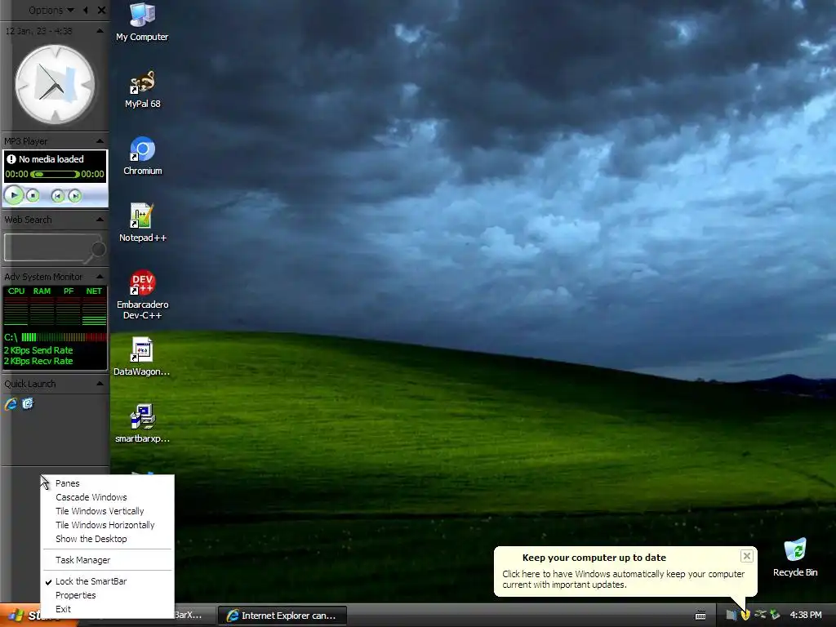Open the Chromium desktop shortcut
Screen dimensions: 836x627
click(x=142, y=156)
